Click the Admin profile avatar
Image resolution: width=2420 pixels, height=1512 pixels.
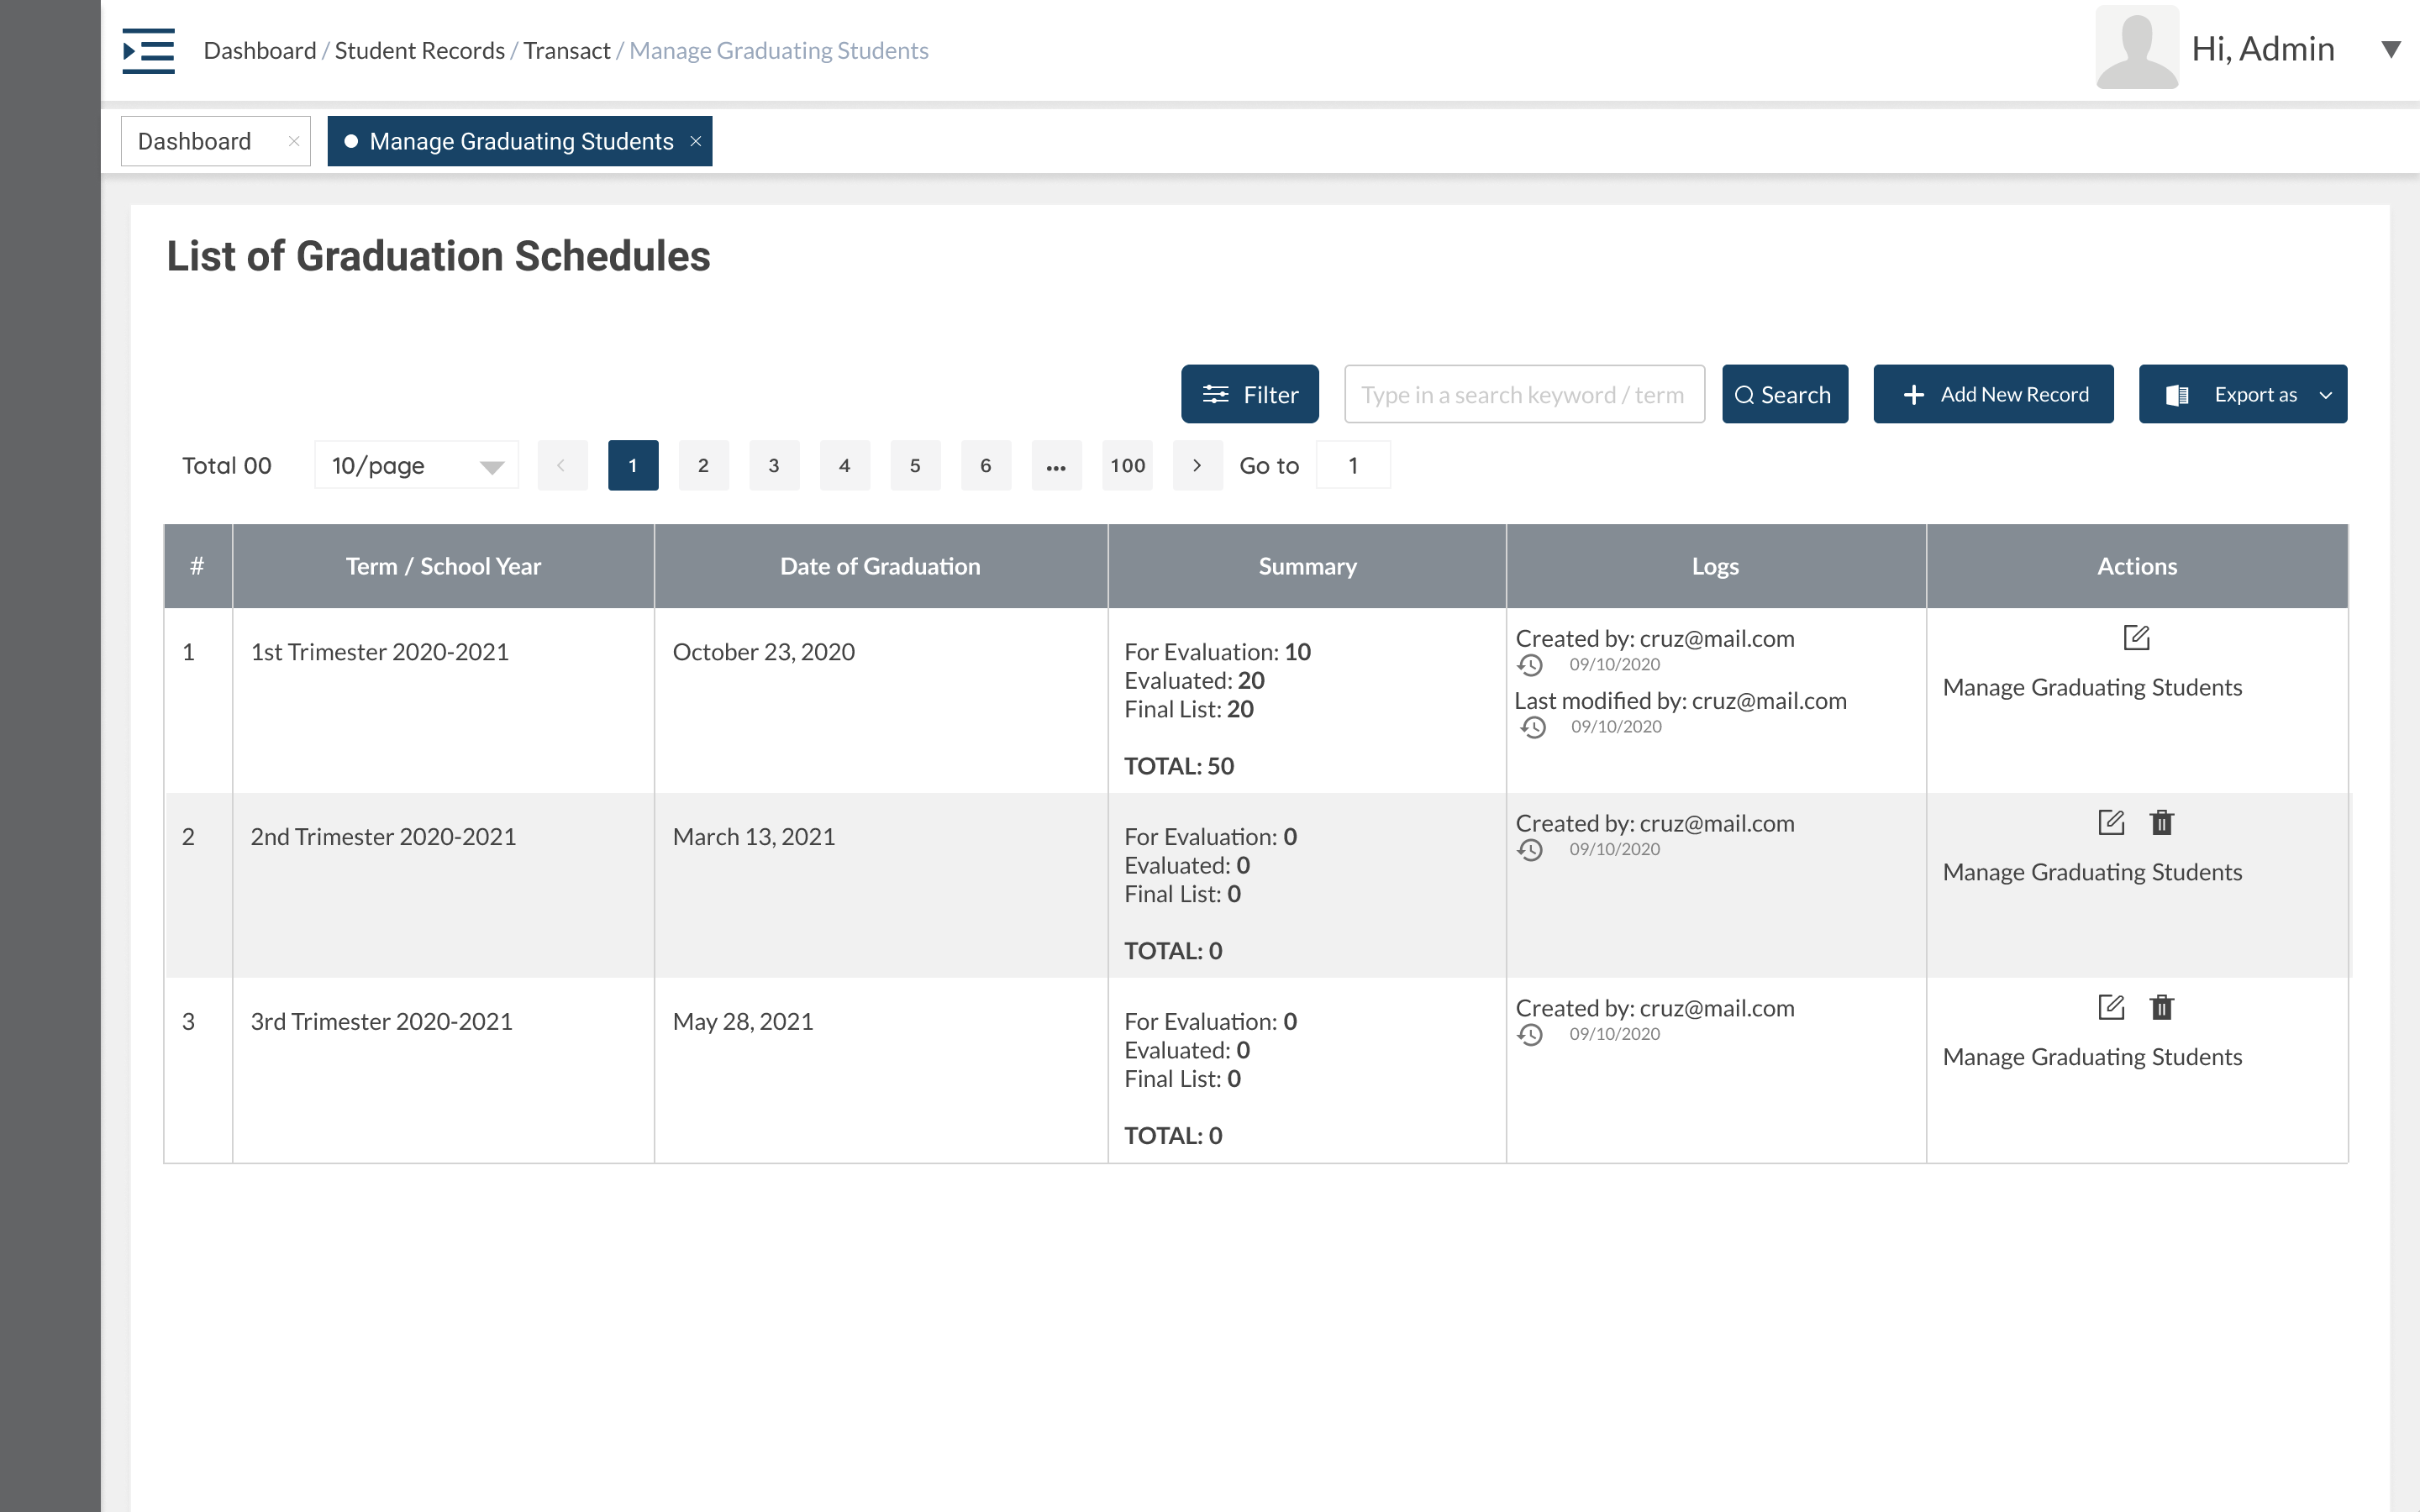2136,48
